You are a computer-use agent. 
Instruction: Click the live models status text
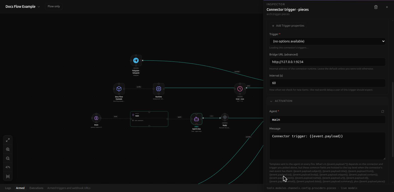(349, 188)
